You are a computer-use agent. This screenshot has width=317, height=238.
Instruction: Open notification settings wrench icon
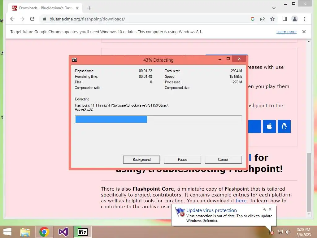tap(264, 209)
